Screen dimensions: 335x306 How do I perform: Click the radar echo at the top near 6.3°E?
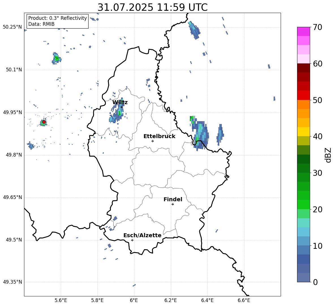pos(194,30)
